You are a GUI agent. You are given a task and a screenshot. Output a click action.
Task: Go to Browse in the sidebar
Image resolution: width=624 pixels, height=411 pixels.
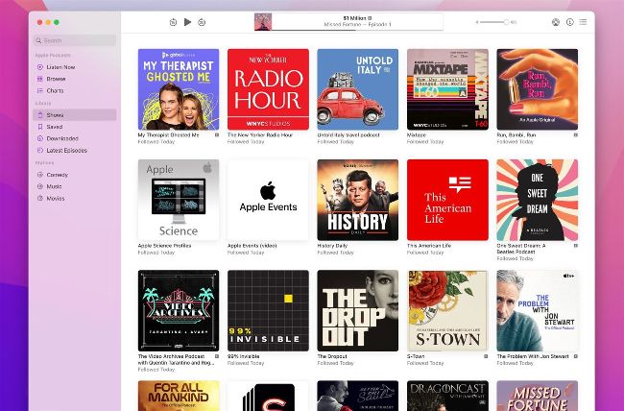(56, 79)
